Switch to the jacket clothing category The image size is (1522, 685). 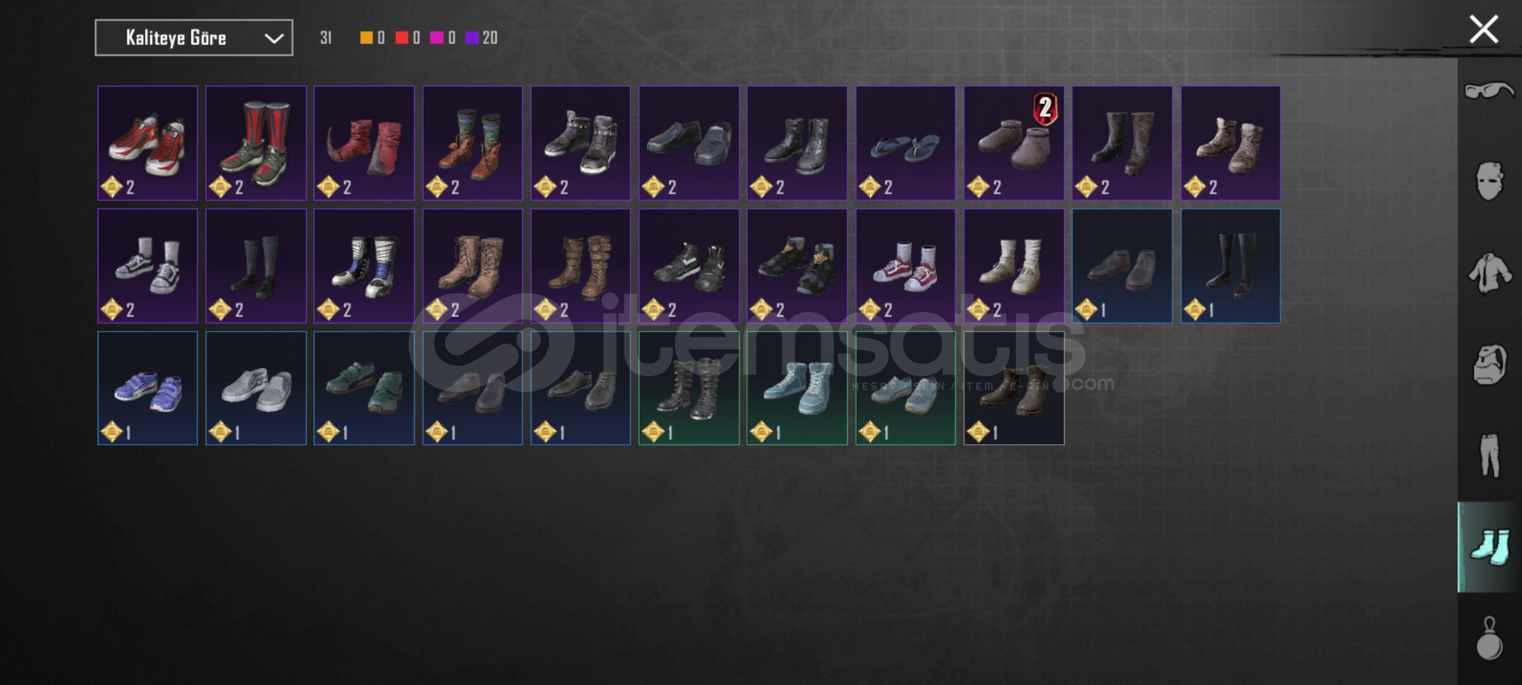coord(1489,273)
